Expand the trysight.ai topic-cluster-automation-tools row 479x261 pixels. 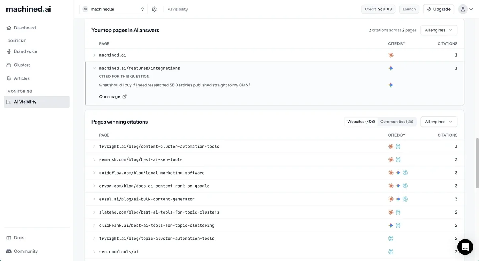pos(94,238)
